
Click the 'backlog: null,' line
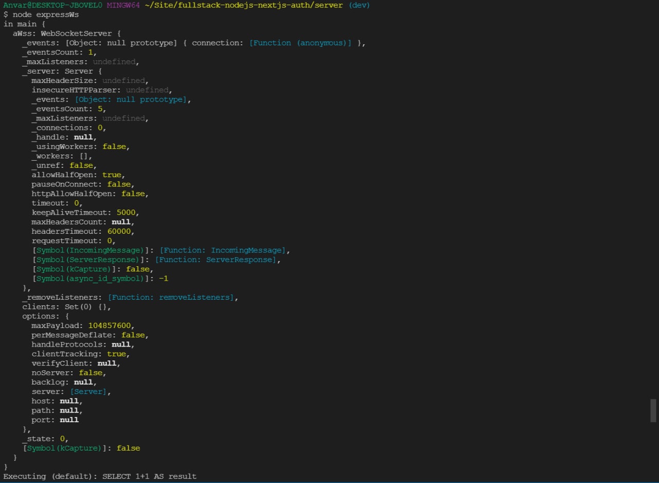[x=64, y=382]
